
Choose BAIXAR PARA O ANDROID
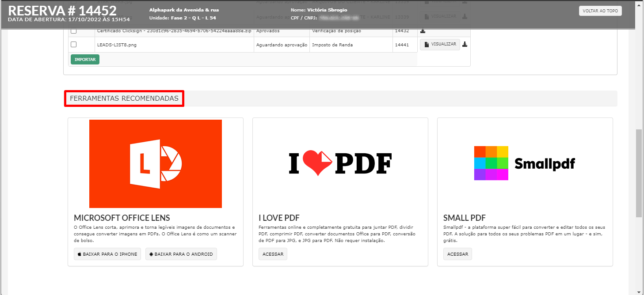coord(181,254)
